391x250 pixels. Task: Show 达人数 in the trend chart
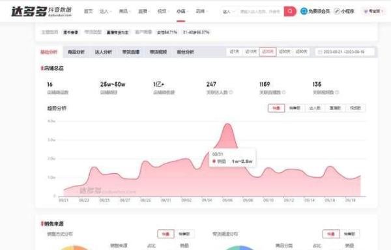pyautogui.click(x=315, y=108)
